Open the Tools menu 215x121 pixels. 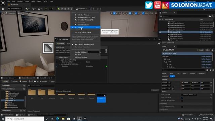27,1
